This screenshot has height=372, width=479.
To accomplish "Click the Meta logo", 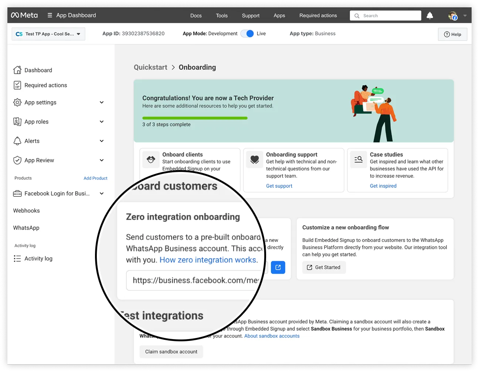I will pos(24,15).
